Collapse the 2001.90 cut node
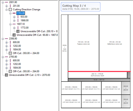133x111 pixels. point(3,3)
